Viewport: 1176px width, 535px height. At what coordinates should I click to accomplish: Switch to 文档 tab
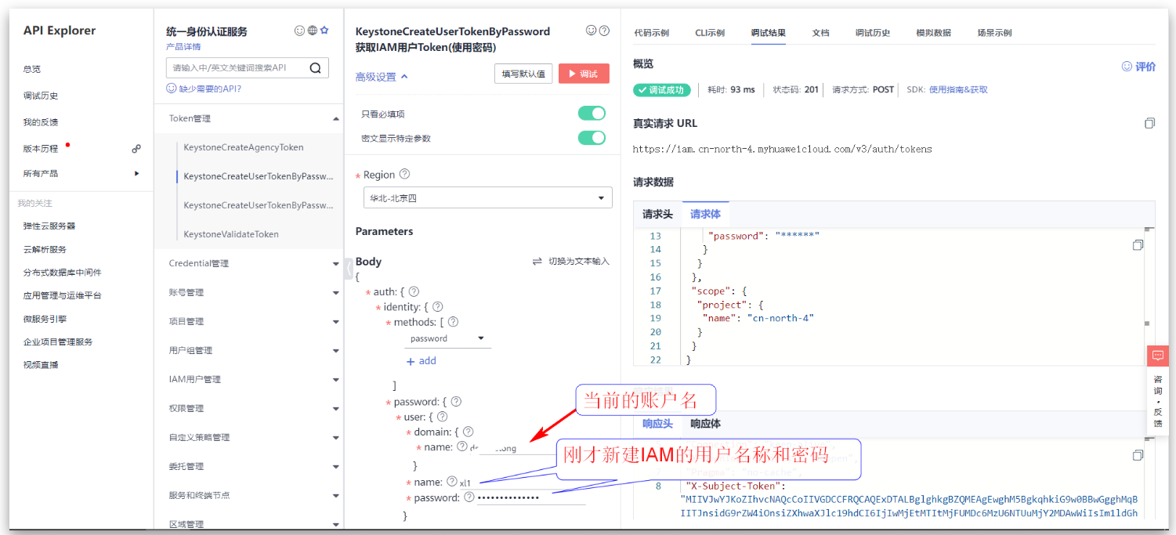820,33
